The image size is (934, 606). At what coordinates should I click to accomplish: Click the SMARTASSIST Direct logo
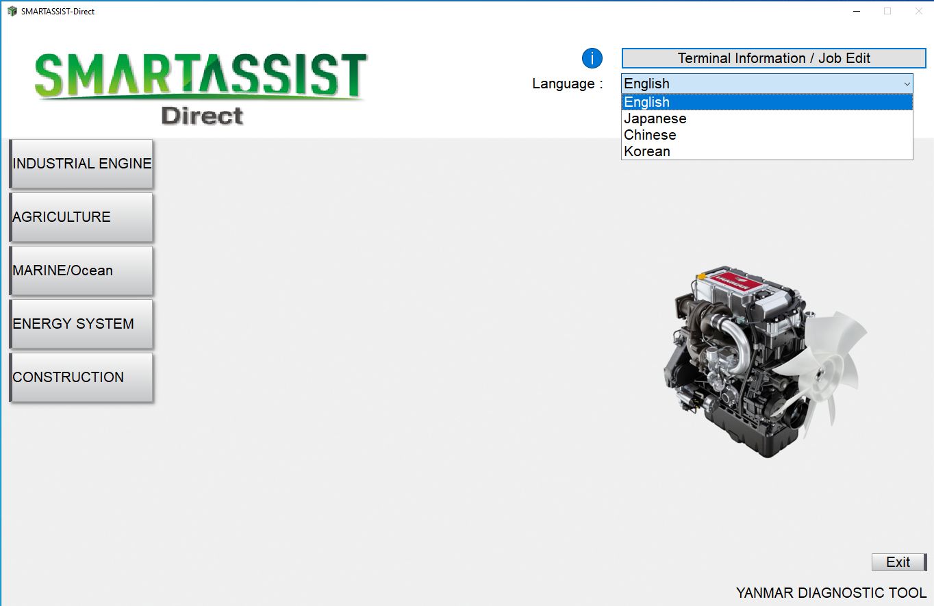(x=201, y=86)
